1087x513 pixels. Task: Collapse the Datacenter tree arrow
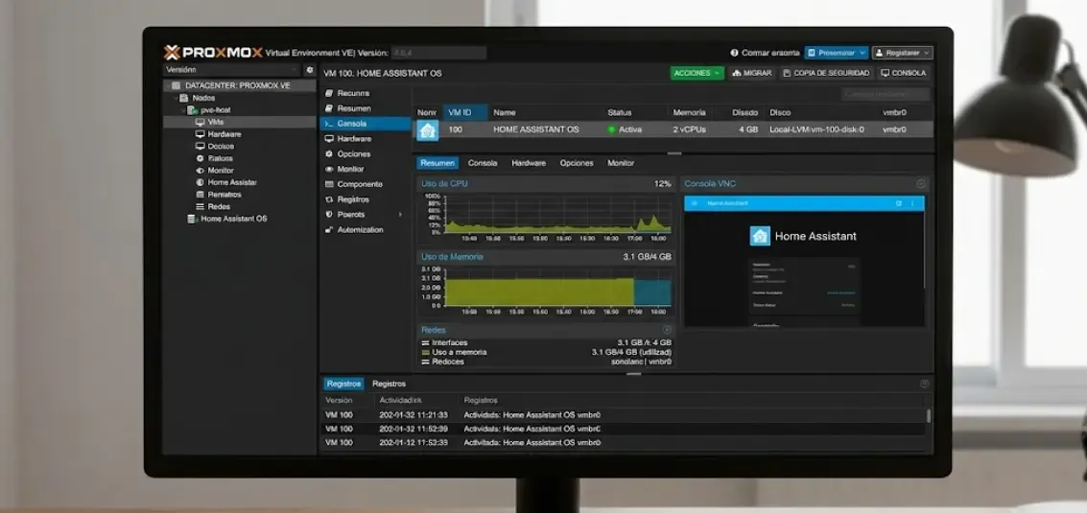[x=167, y=86]
